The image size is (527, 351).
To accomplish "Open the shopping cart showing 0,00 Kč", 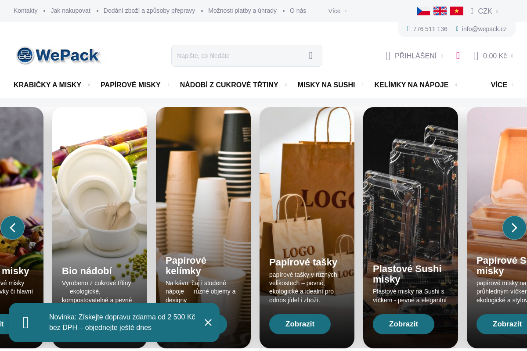I will (494, 56).
